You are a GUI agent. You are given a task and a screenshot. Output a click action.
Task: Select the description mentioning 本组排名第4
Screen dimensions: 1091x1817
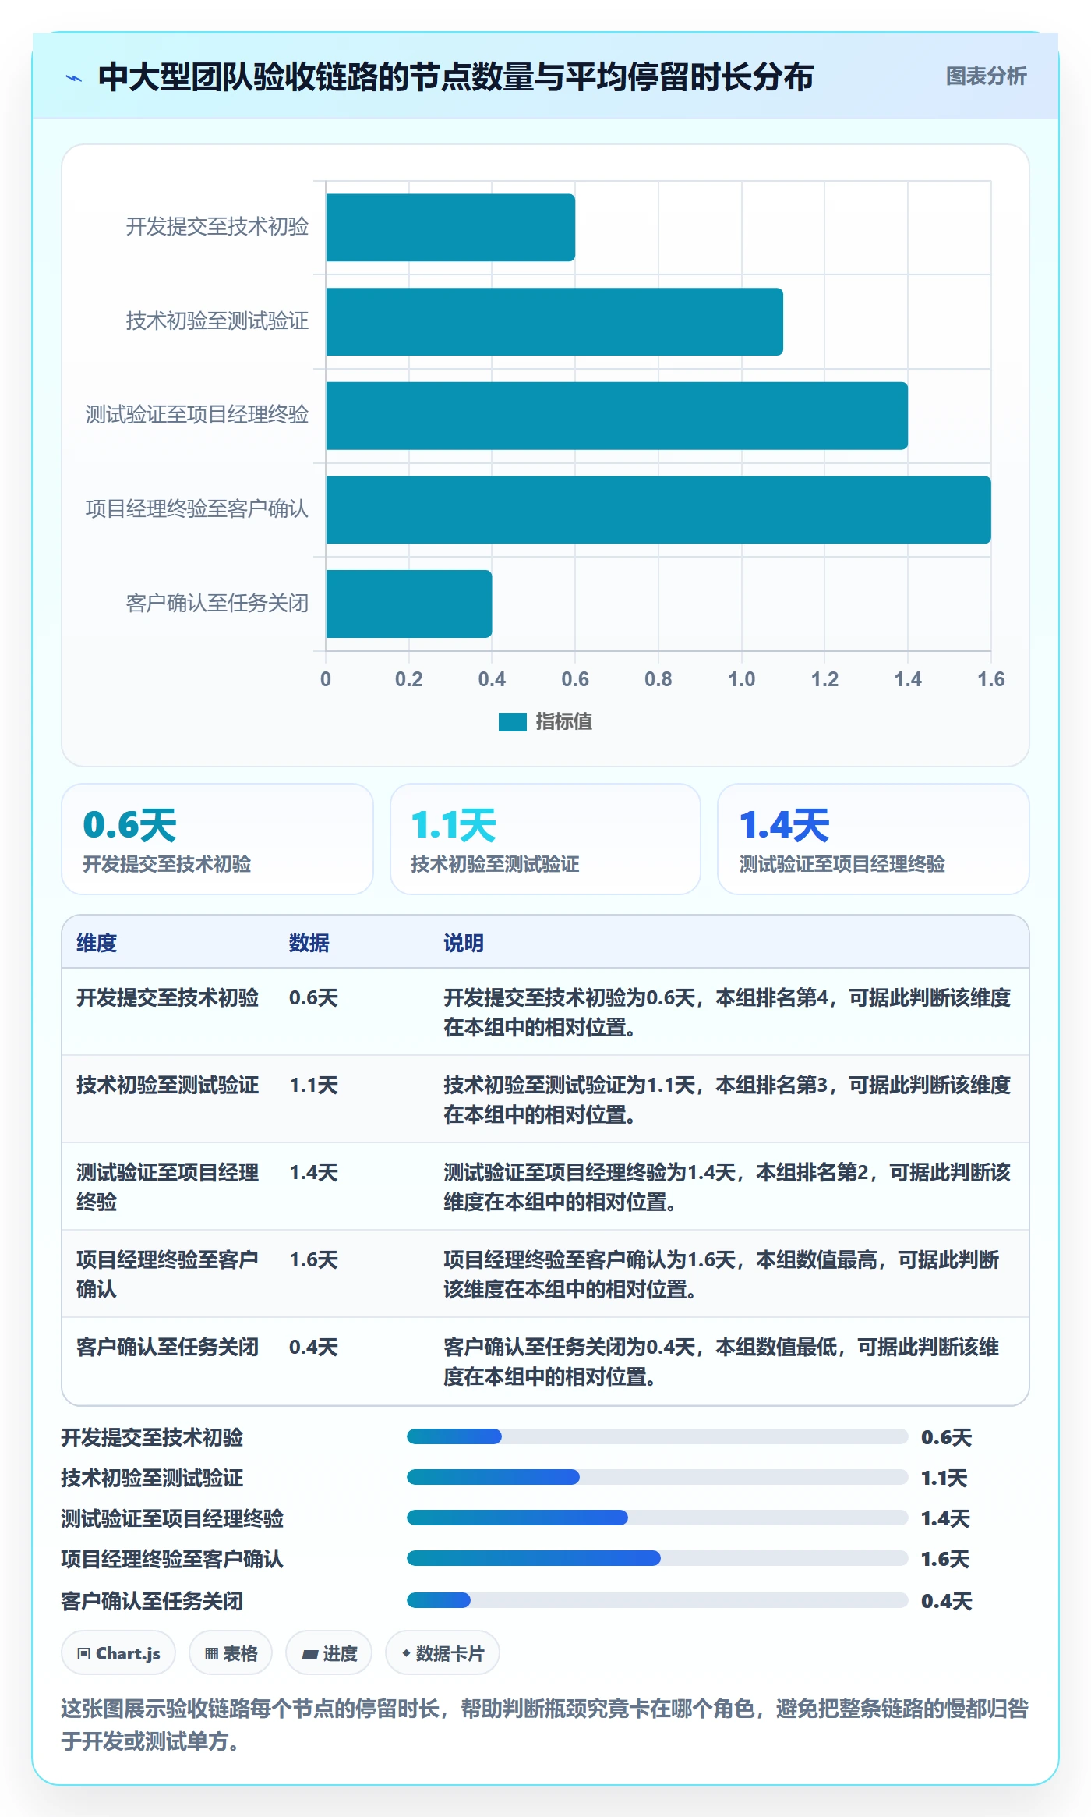(x=727, y=1012)
